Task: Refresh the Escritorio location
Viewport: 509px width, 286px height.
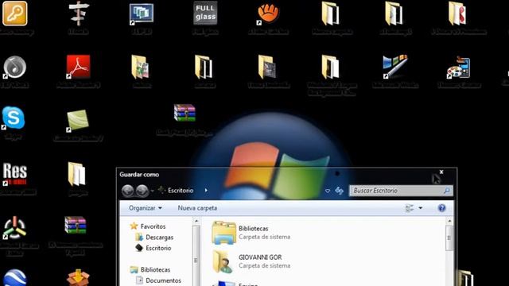Action: point(340,191)
